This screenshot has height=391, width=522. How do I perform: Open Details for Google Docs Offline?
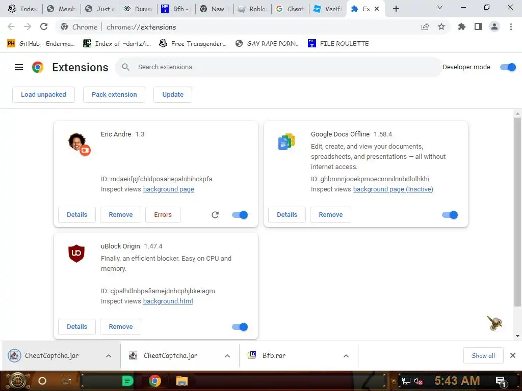[287, 215]
